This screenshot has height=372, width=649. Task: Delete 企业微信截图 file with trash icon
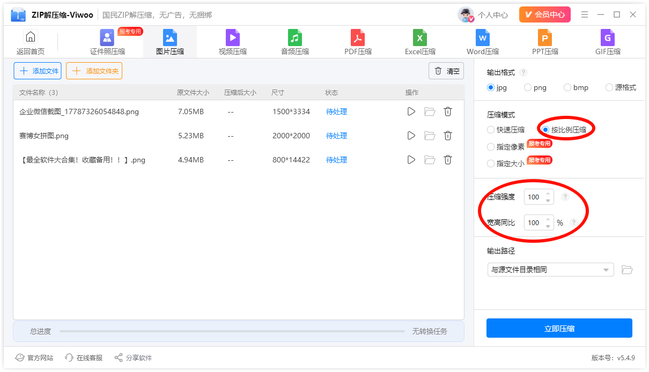pyautogui.click(x=448, y=111)
